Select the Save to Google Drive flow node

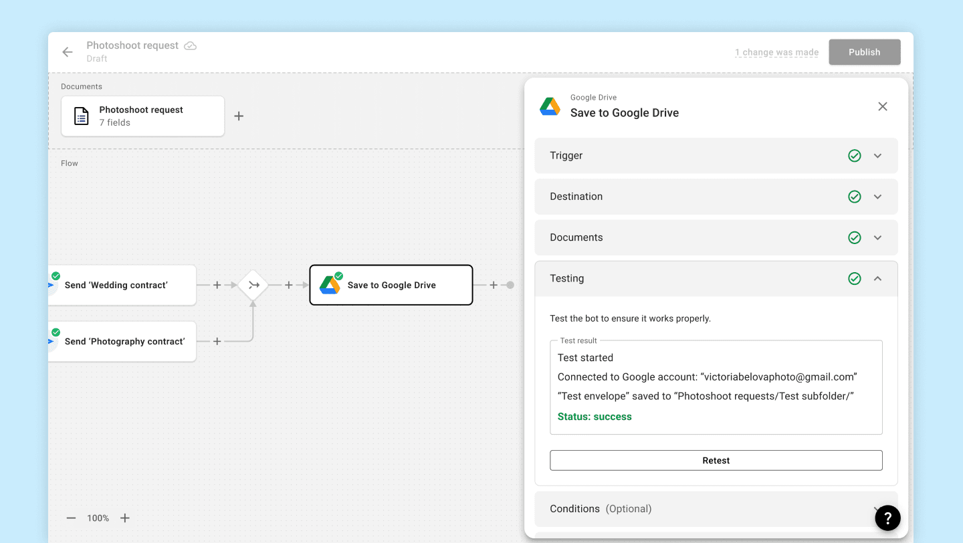[391, 285]
